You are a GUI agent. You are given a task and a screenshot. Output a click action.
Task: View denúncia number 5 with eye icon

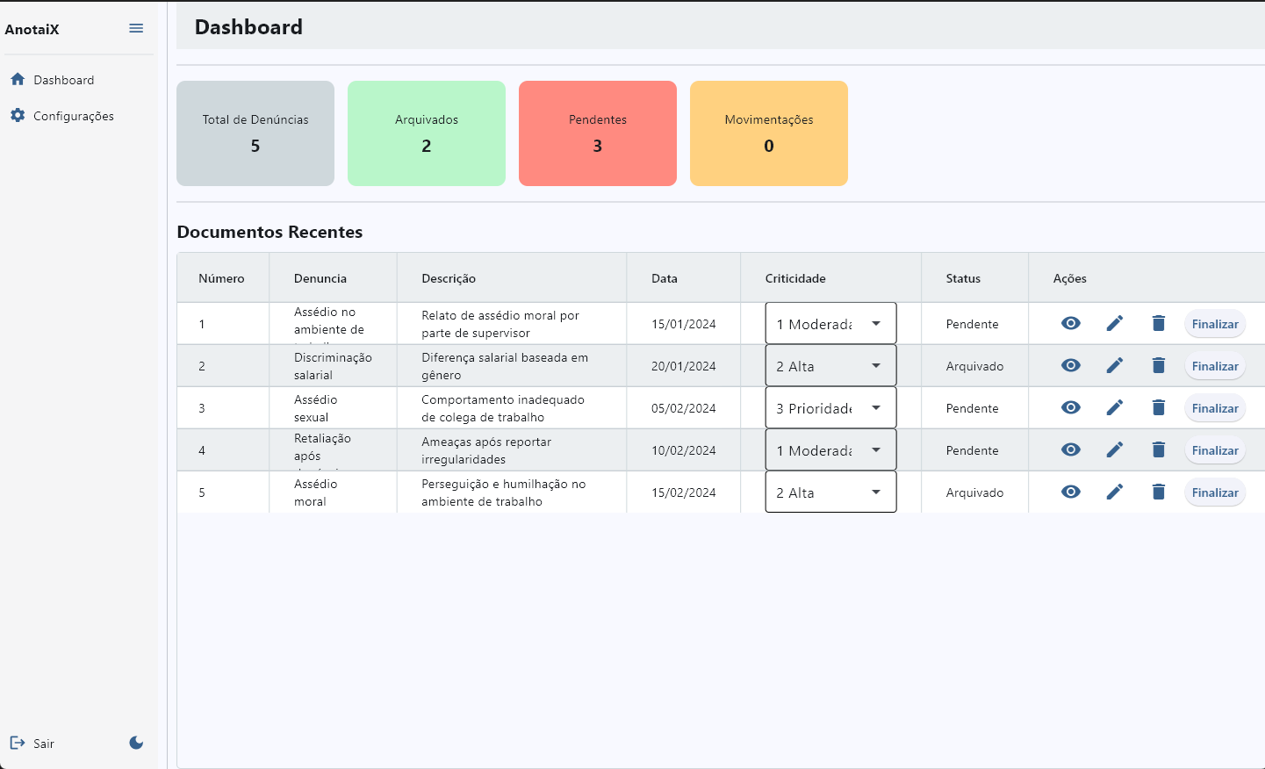coord(1071,492)
